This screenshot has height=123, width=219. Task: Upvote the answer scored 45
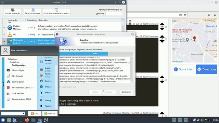pos(162,24)
